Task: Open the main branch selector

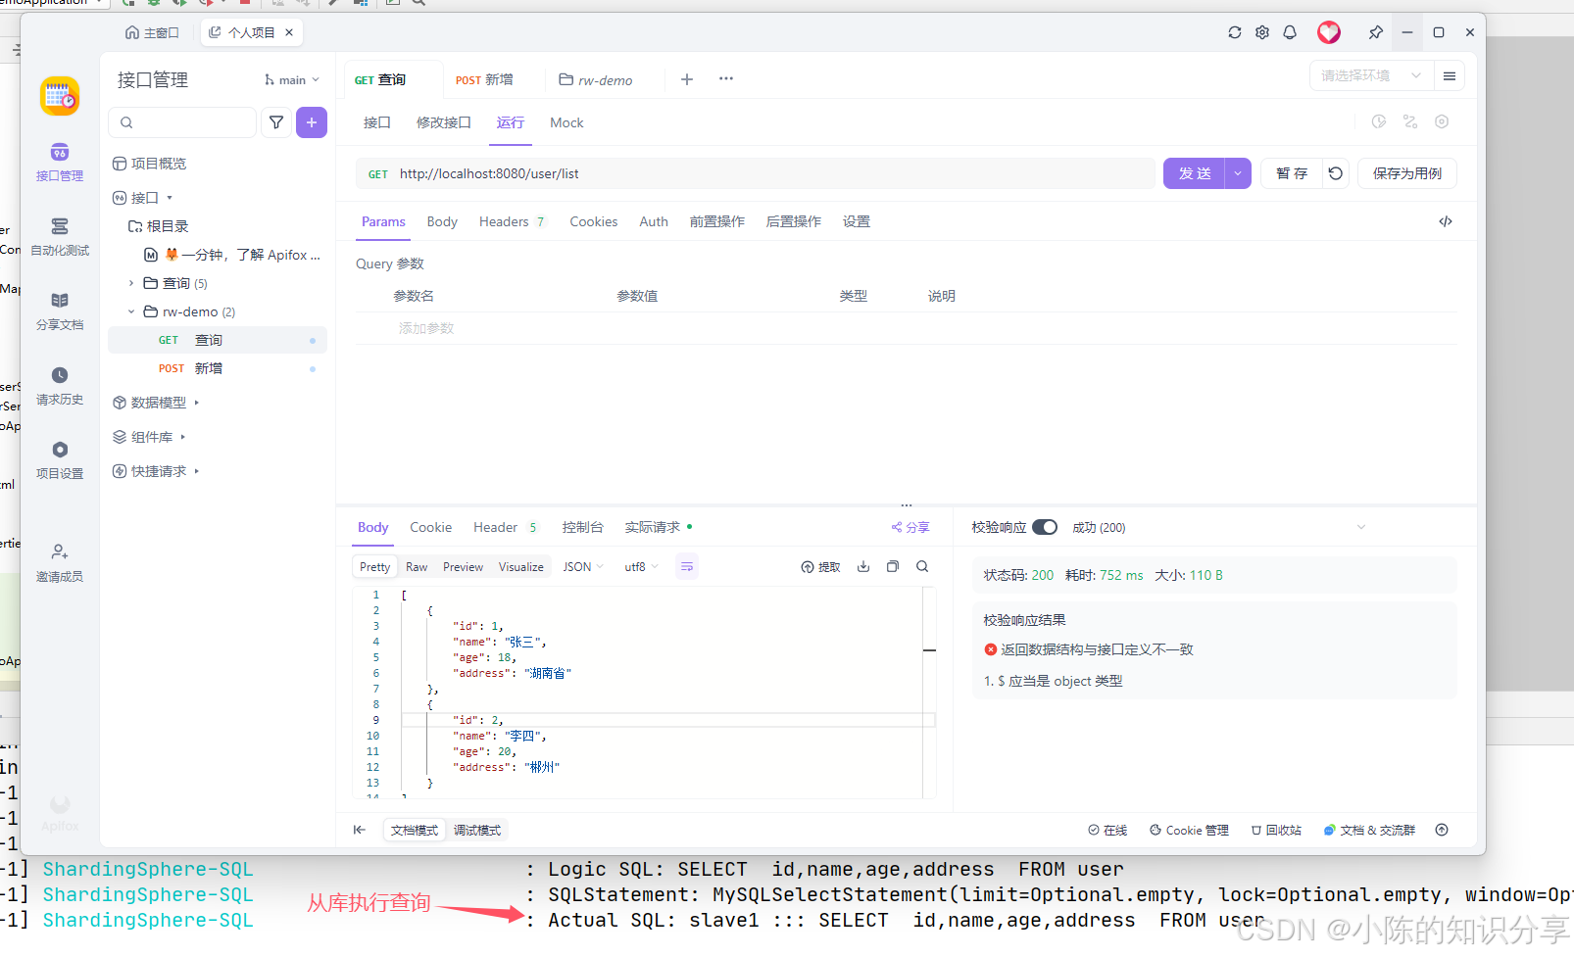Action: click(288, 79)
